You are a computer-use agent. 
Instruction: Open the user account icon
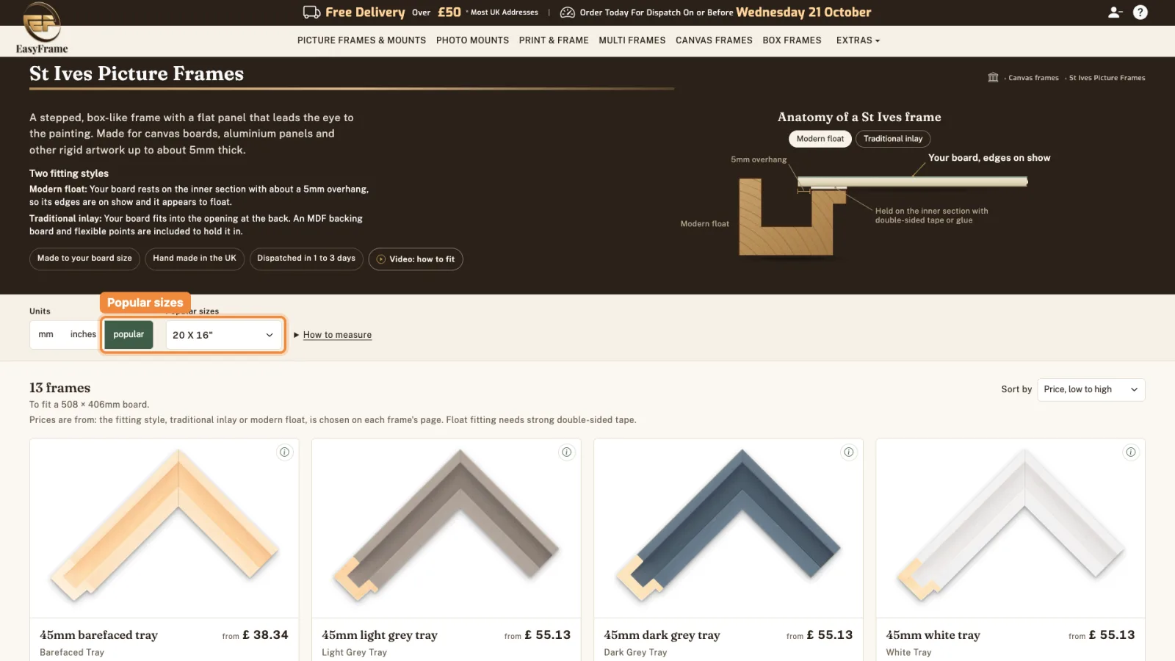coord(1115,12)
